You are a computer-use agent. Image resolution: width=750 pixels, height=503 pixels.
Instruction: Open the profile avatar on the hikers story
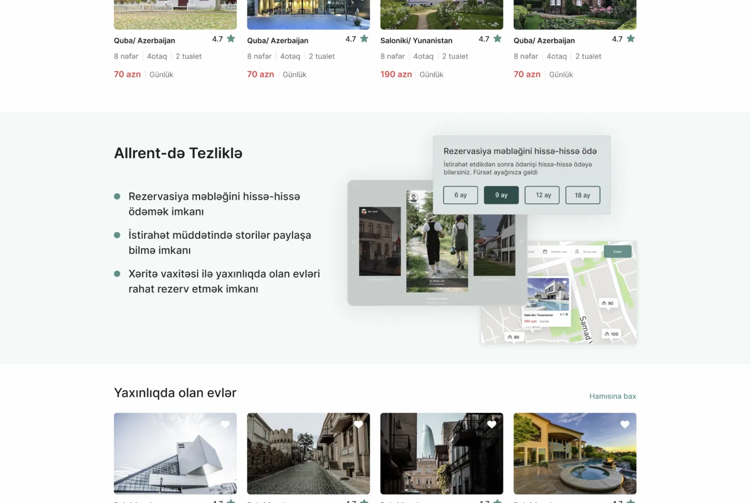(414, 198)
